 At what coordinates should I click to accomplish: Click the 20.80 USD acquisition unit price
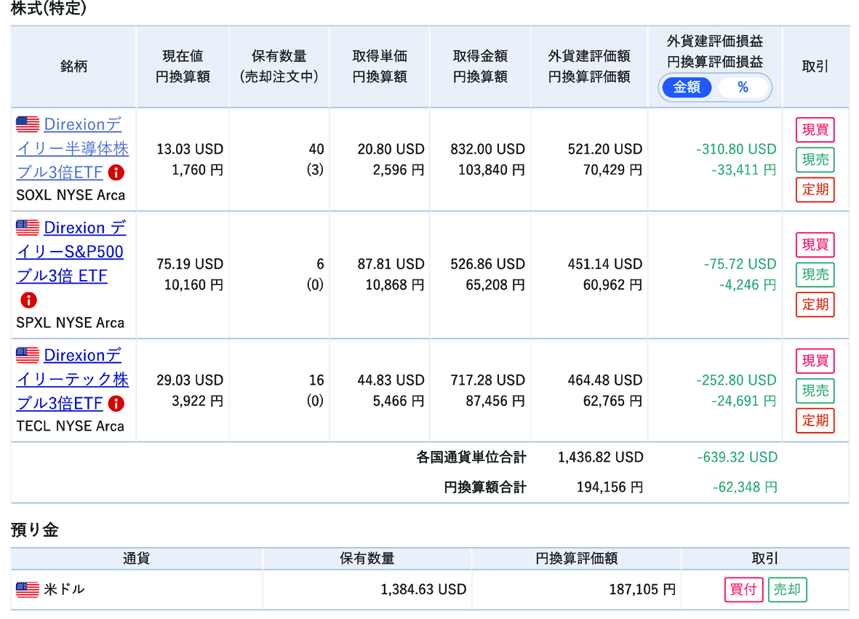coord(391,149)
